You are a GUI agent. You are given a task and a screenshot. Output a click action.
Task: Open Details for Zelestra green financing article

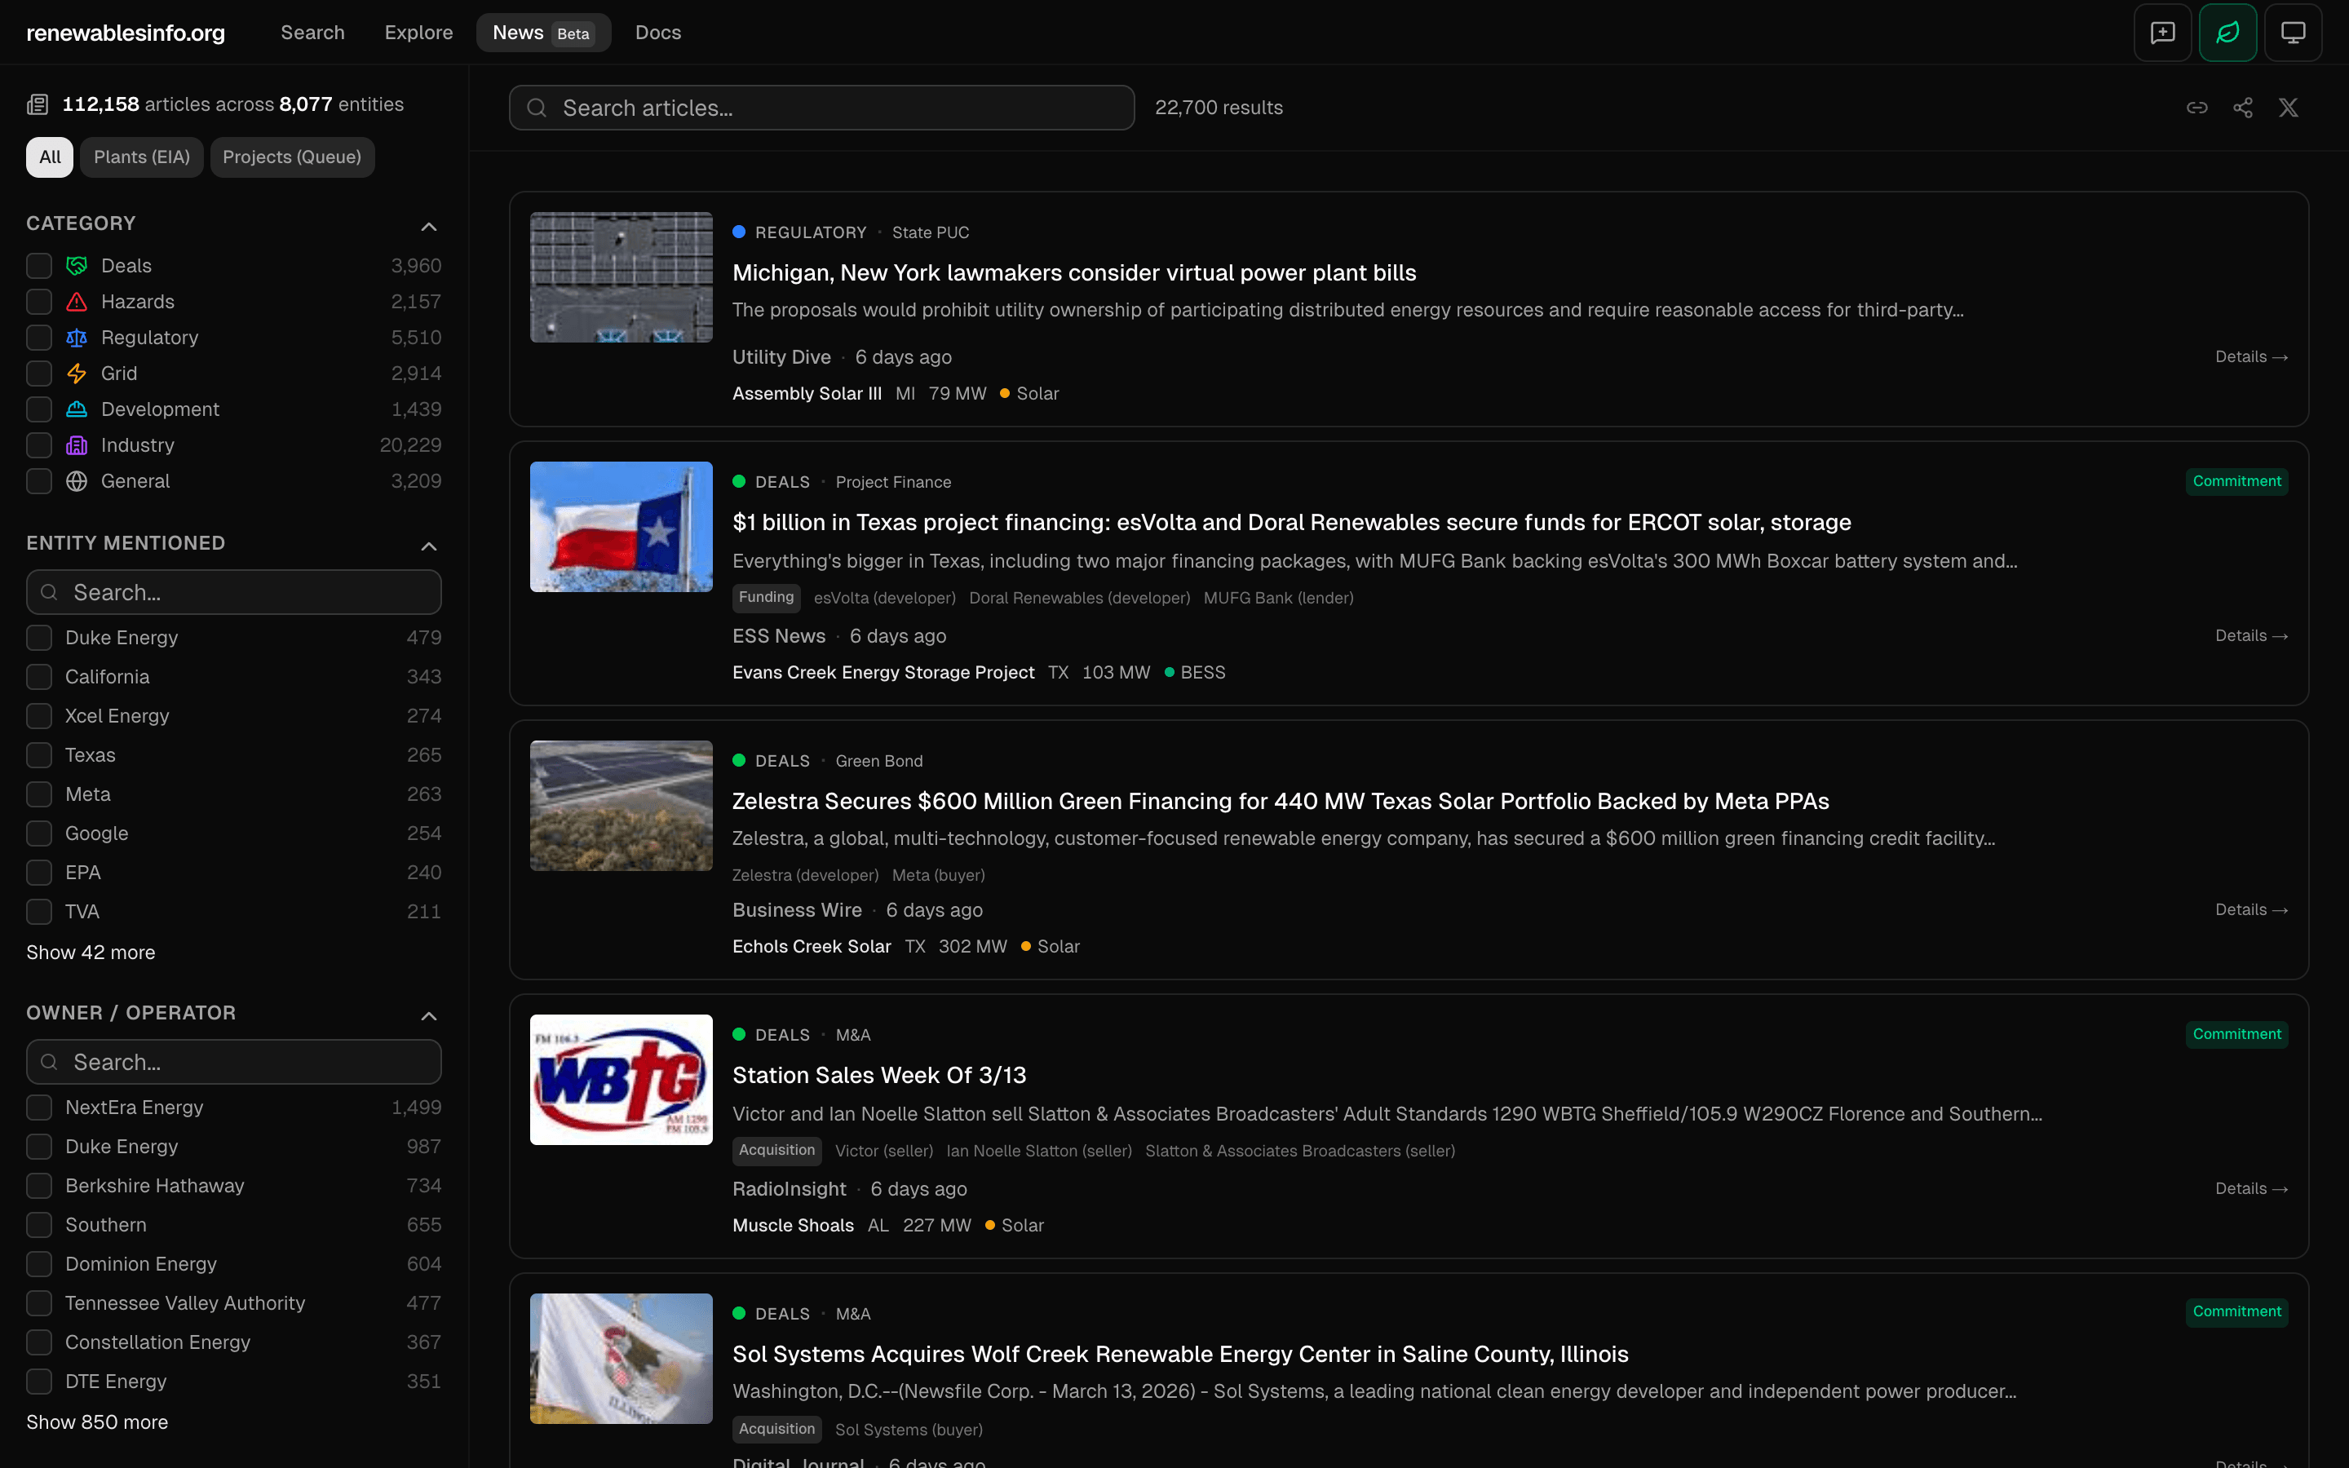[2251, 909]
